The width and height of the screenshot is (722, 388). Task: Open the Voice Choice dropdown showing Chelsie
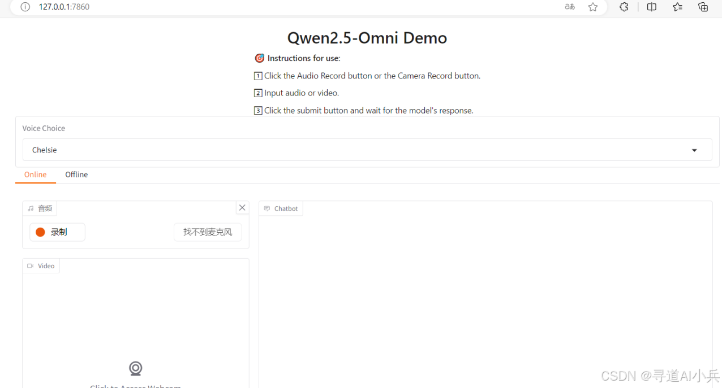tap(367, 150)
